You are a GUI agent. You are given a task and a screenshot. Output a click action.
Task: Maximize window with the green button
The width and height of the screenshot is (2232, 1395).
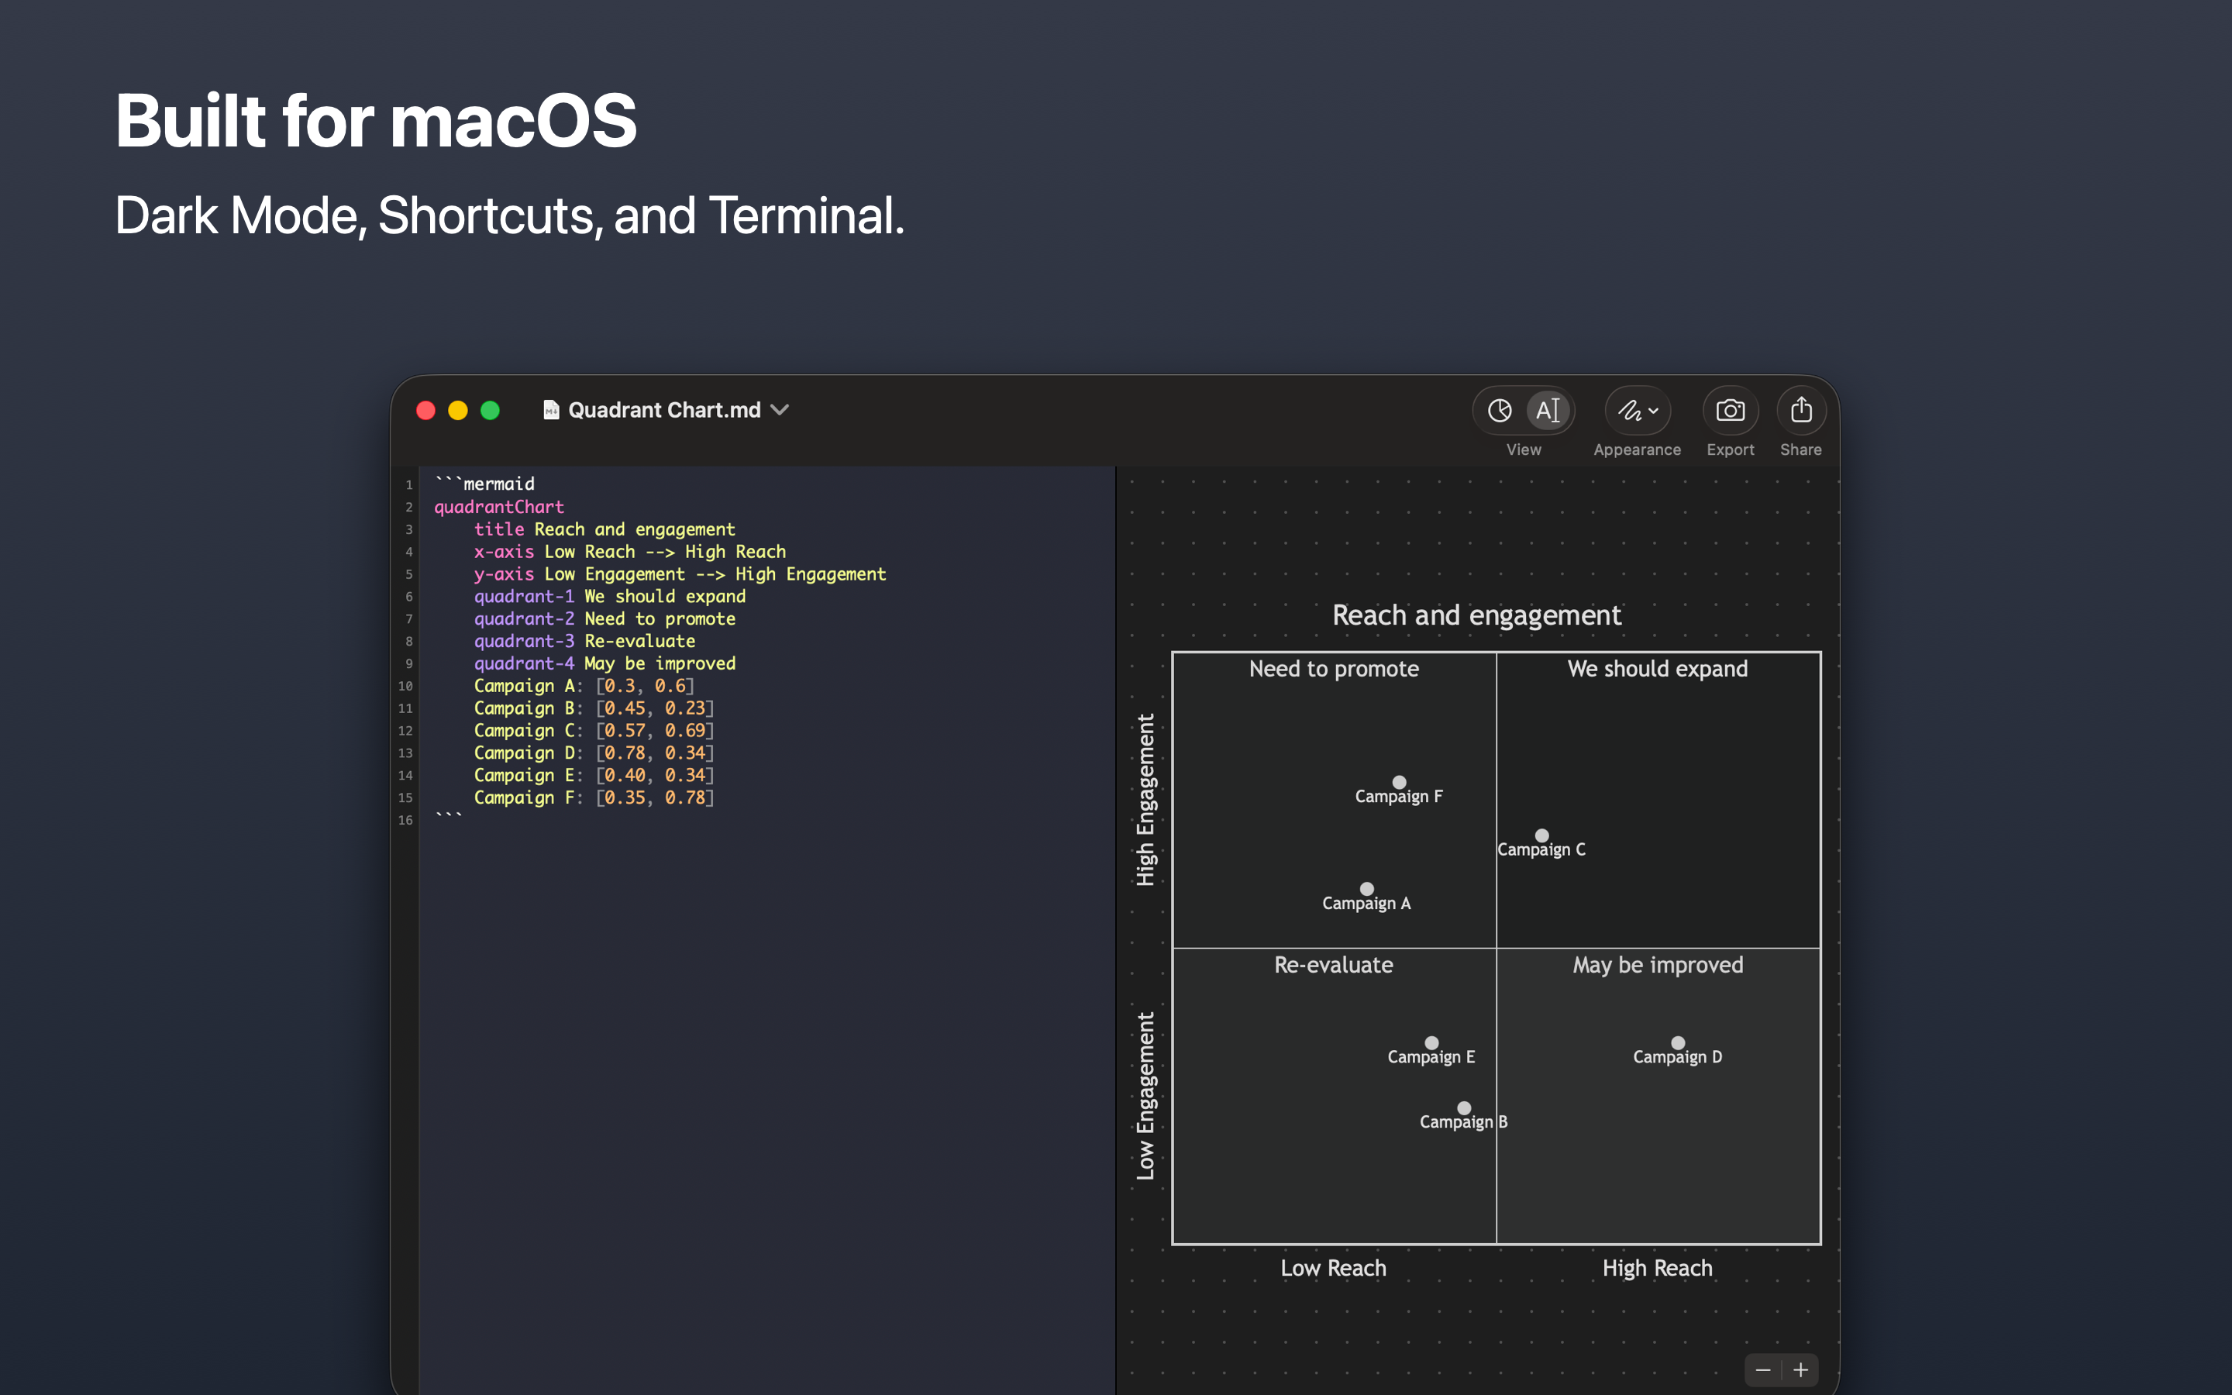tap(491, 411)
